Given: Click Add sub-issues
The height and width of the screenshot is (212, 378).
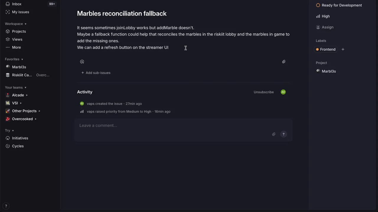Looking at the screenshot, I should tap(96, 73).
